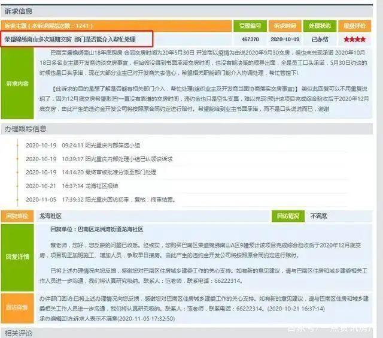Click the status value 已办结
383x338 pixels.
pos(320,39)
